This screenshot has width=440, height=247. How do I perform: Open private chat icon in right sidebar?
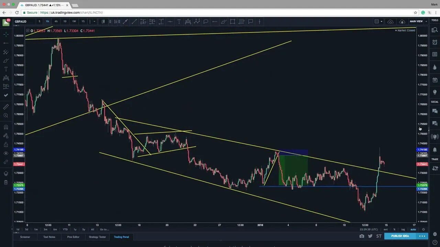(x=435, y=123)
